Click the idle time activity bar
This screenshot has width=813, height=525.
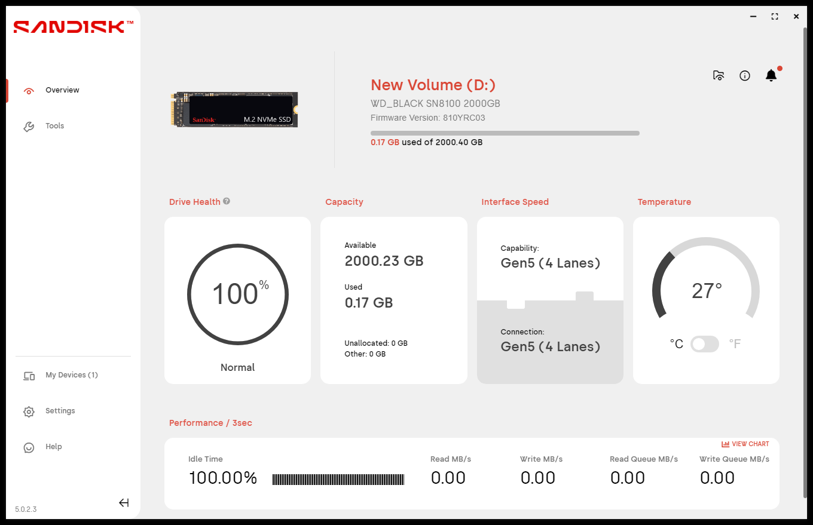pos(338,479)
